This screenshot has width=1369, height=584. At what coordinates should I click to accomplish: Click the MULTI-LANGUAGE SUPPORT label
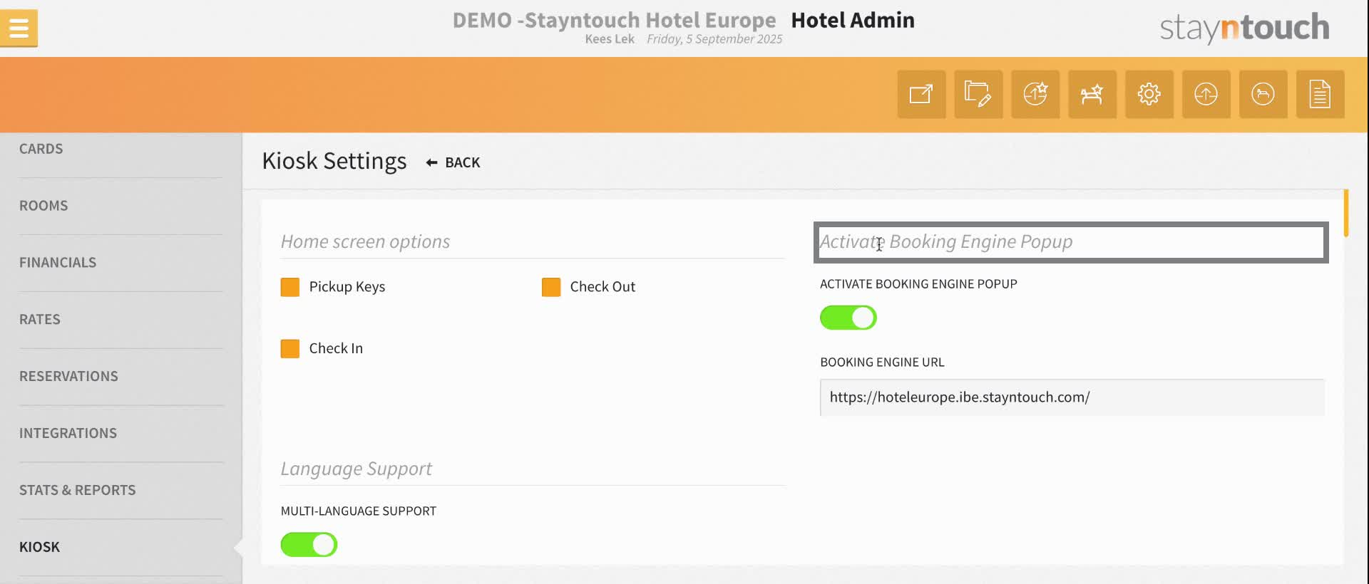[x=359, y=511]
